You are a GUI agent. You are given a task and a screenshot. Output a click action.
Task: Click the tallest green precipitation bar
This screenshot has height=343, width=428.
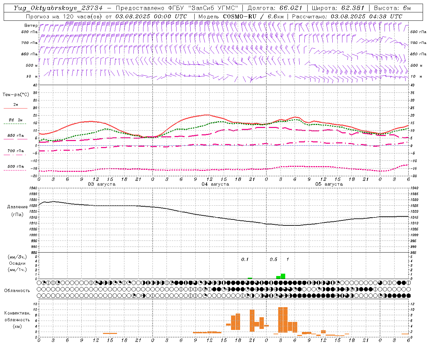(283, 276)
